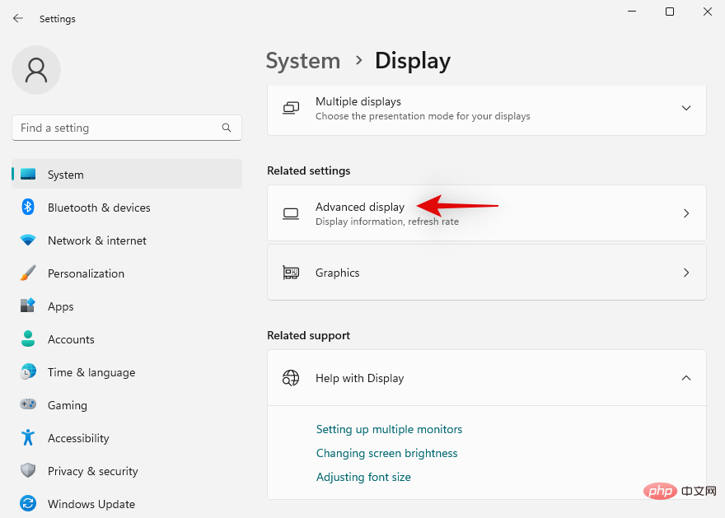
Task: Click the search magnifier in Find a setting
Action: pos(227,128)
